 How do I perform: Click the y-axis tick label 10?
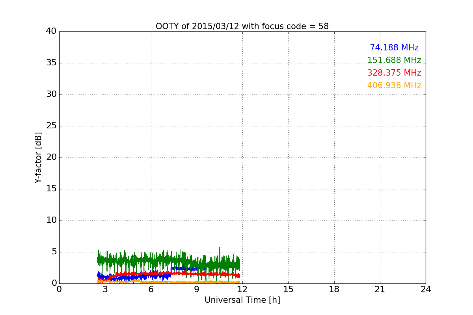(51, 220)
